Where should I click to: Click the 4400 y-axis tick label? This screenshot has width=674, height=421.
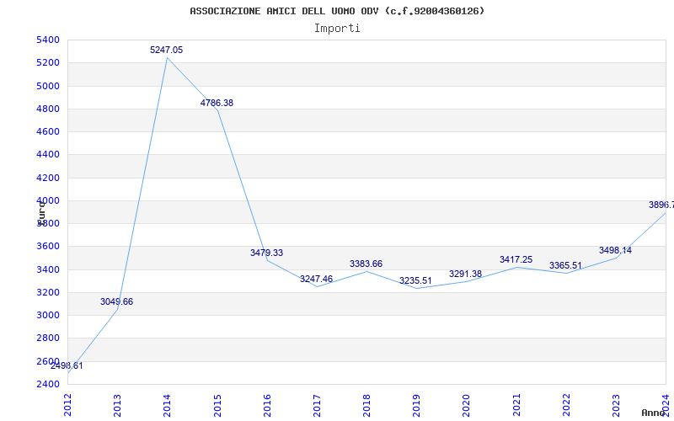point(48,155)
